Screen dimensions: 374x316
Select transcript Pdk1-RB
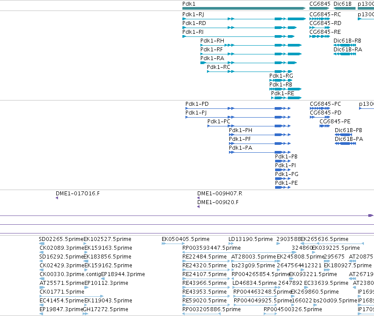(x=286, y=89)
